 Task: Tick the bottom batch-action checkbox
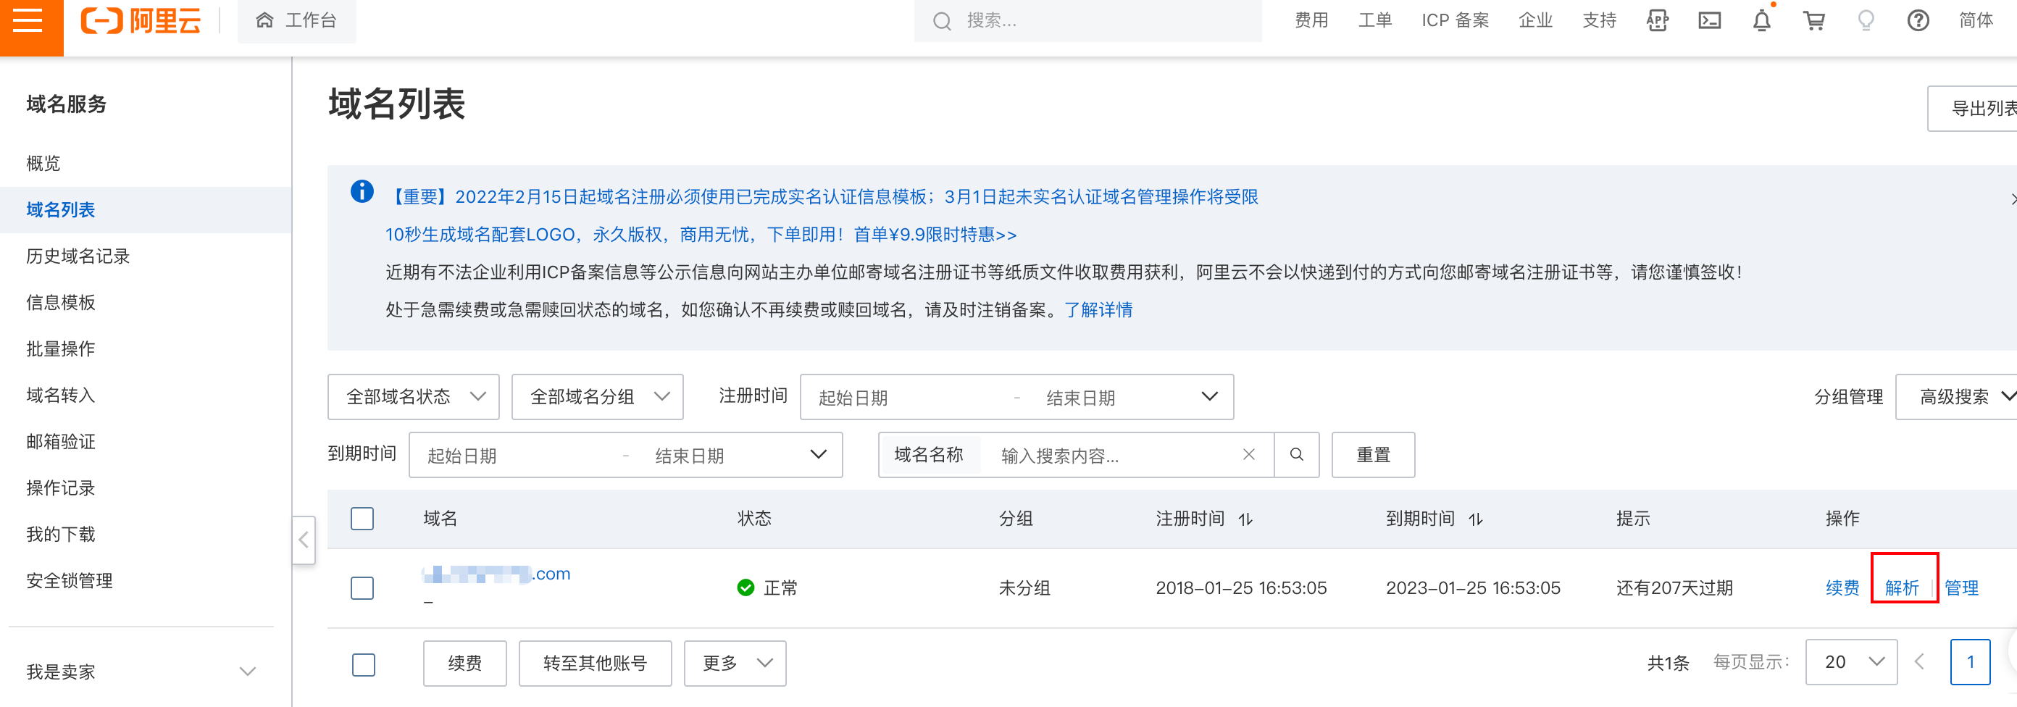[x=363, y=665]
